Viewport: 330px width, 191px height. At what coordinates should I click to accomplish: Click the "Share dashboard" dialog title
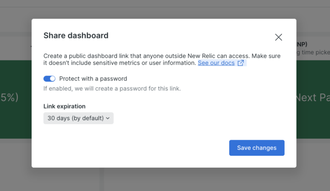point(76,35)
